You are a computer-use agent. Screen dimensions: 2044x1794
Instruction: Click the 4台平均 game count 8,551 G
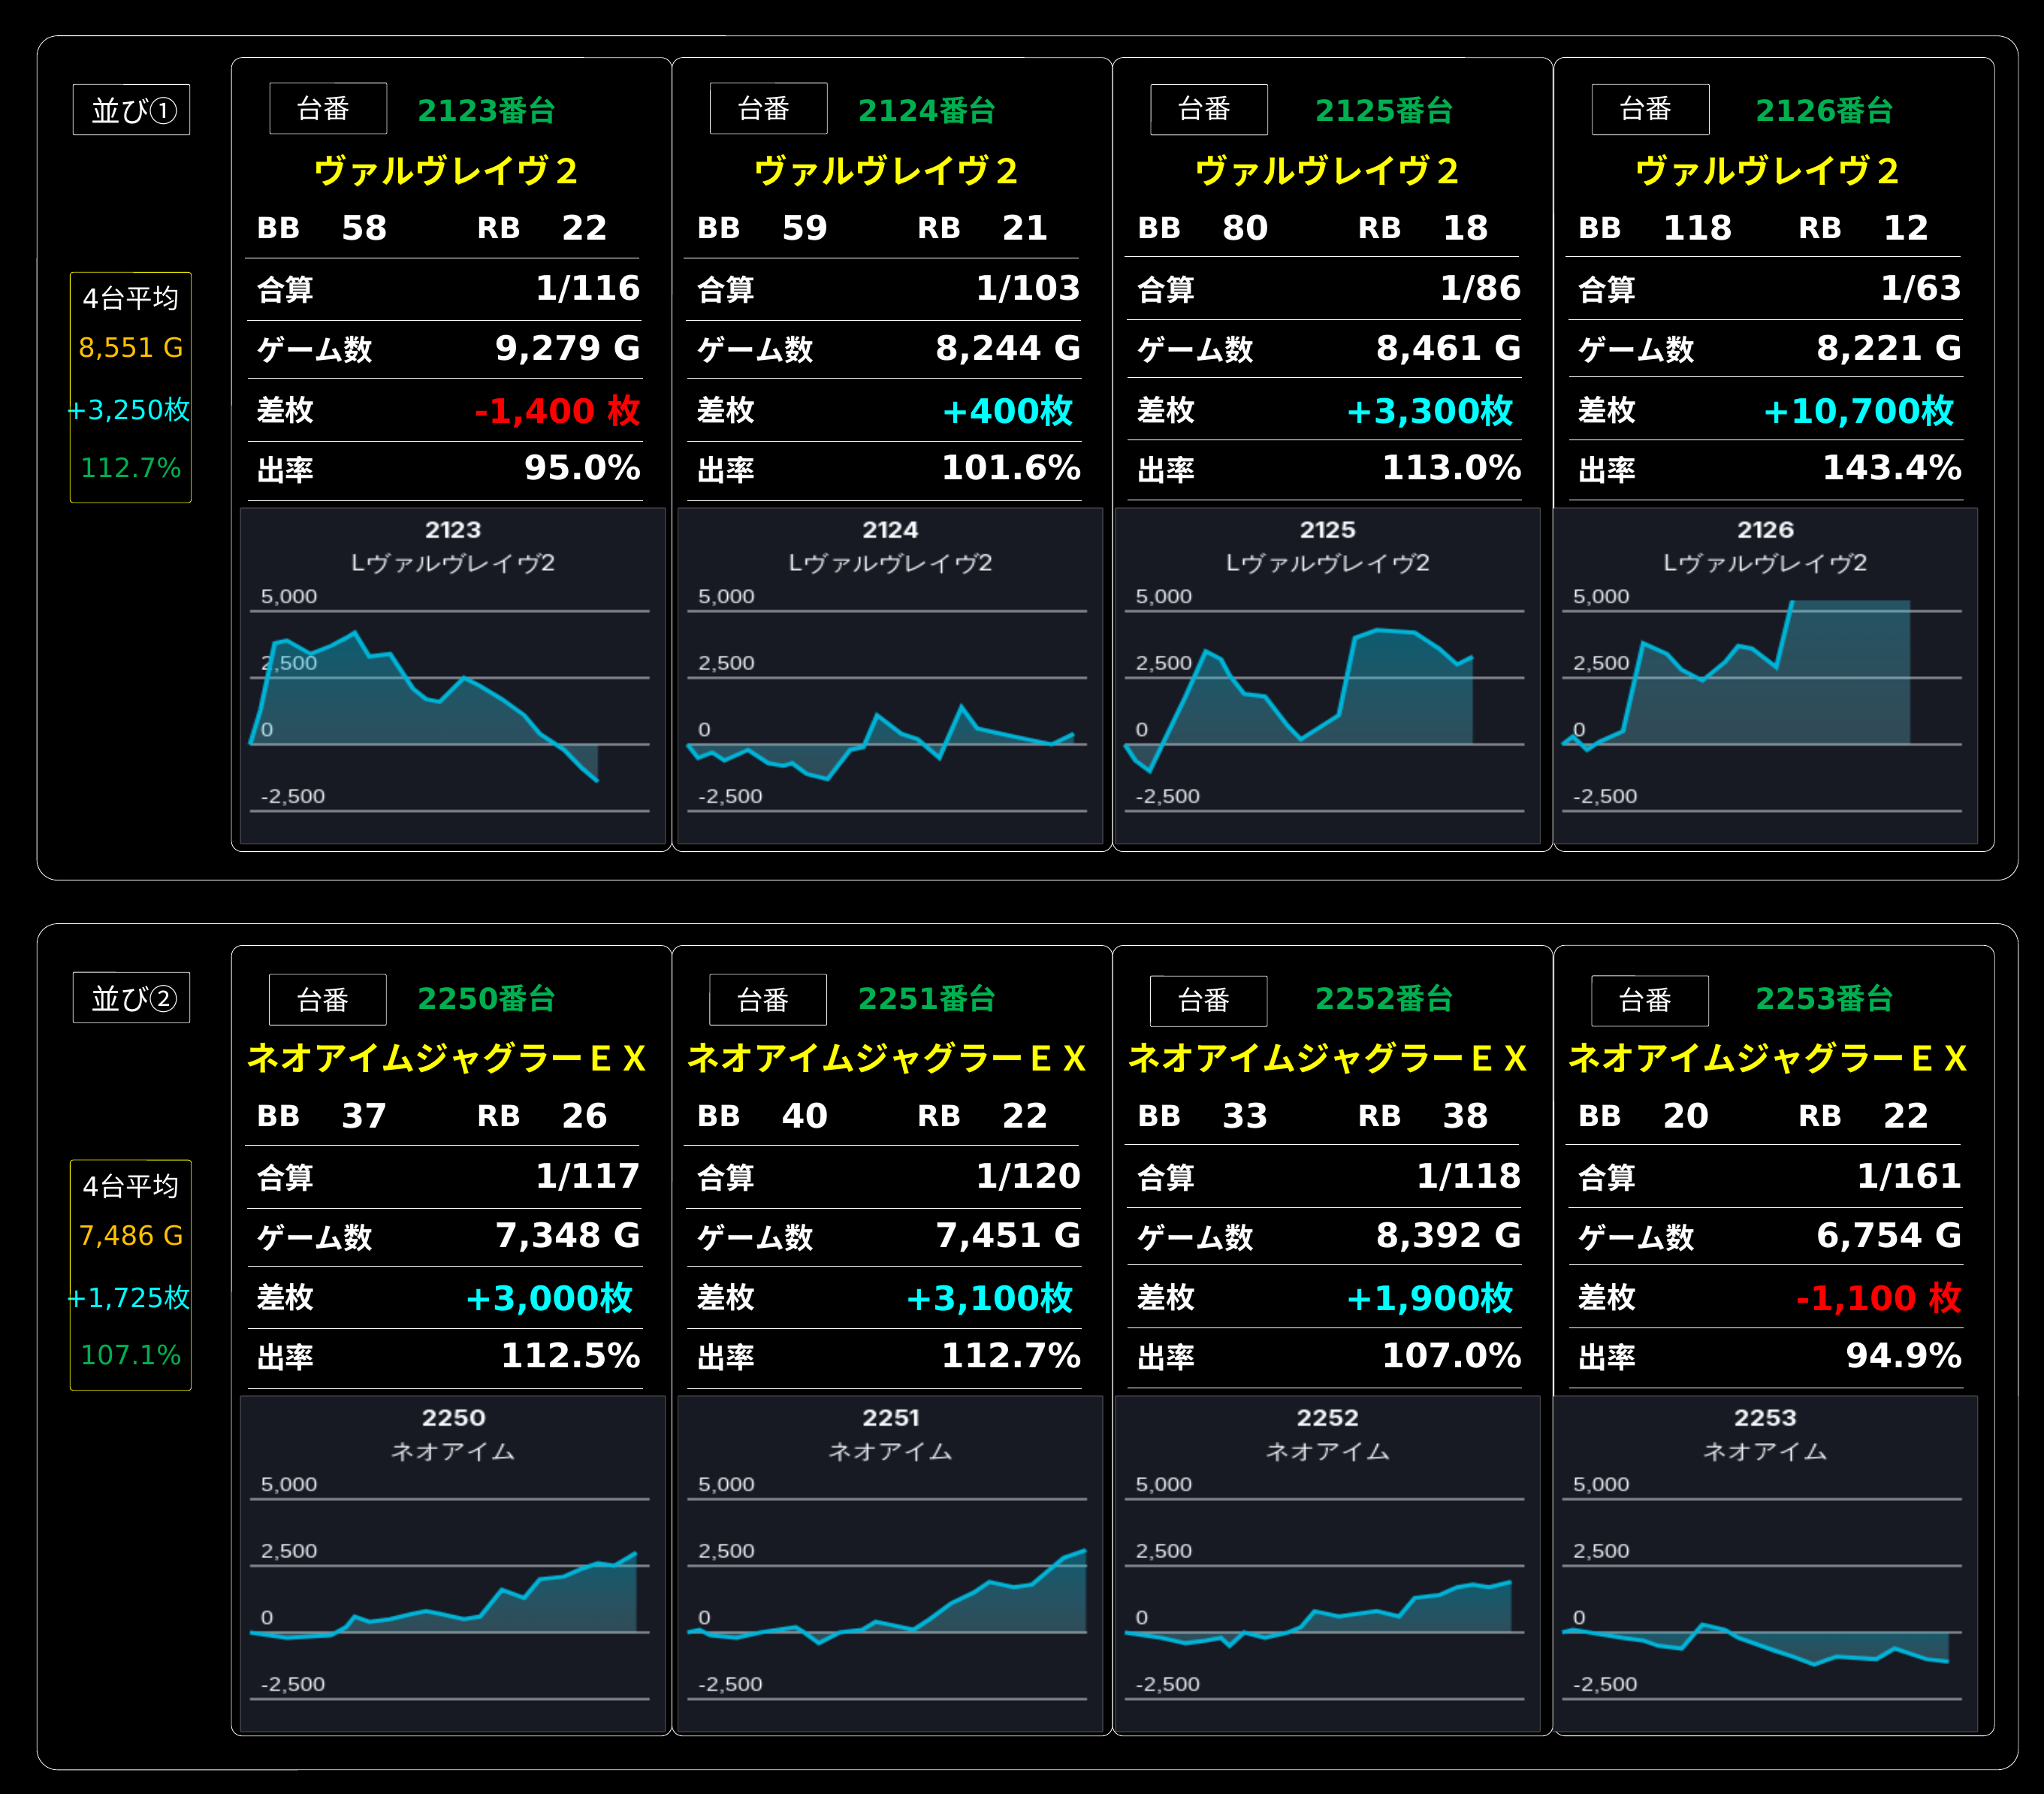click(131, 348)
